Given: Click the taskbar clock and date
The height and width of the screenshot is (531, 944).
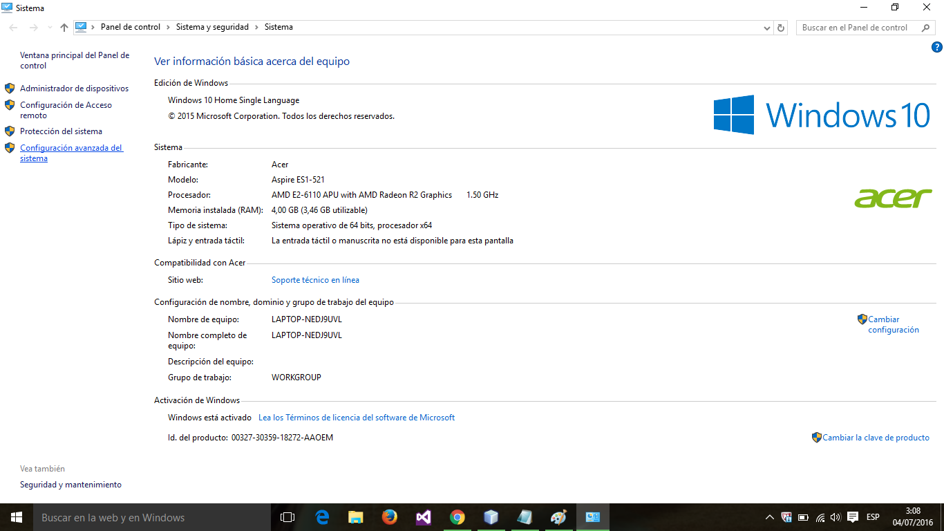Looking at the screenshot, I should coord(913,516).
